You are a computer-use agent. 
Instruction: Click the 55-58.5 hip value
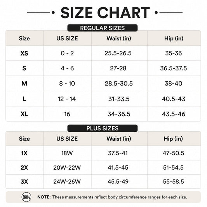(174, 181)
